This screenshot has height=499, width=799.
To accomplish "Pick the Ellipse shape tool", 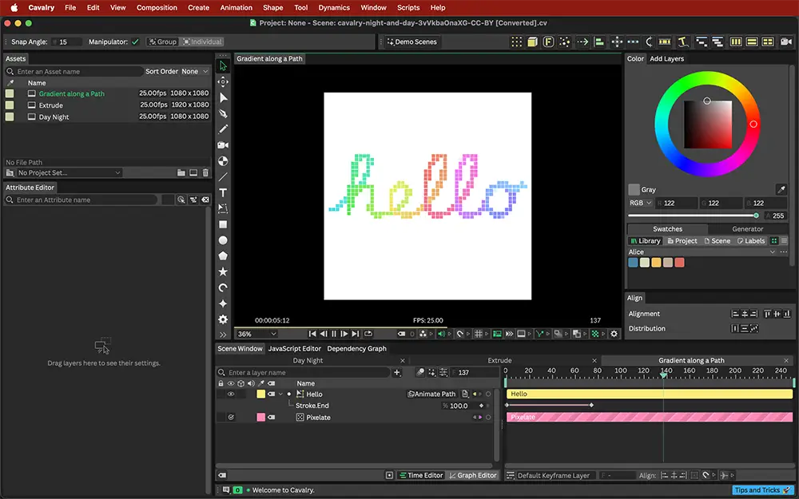I will [223, 240].
